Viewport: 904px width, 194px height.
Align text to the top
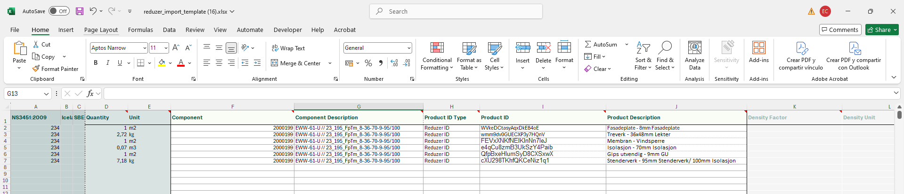point(207,47)
